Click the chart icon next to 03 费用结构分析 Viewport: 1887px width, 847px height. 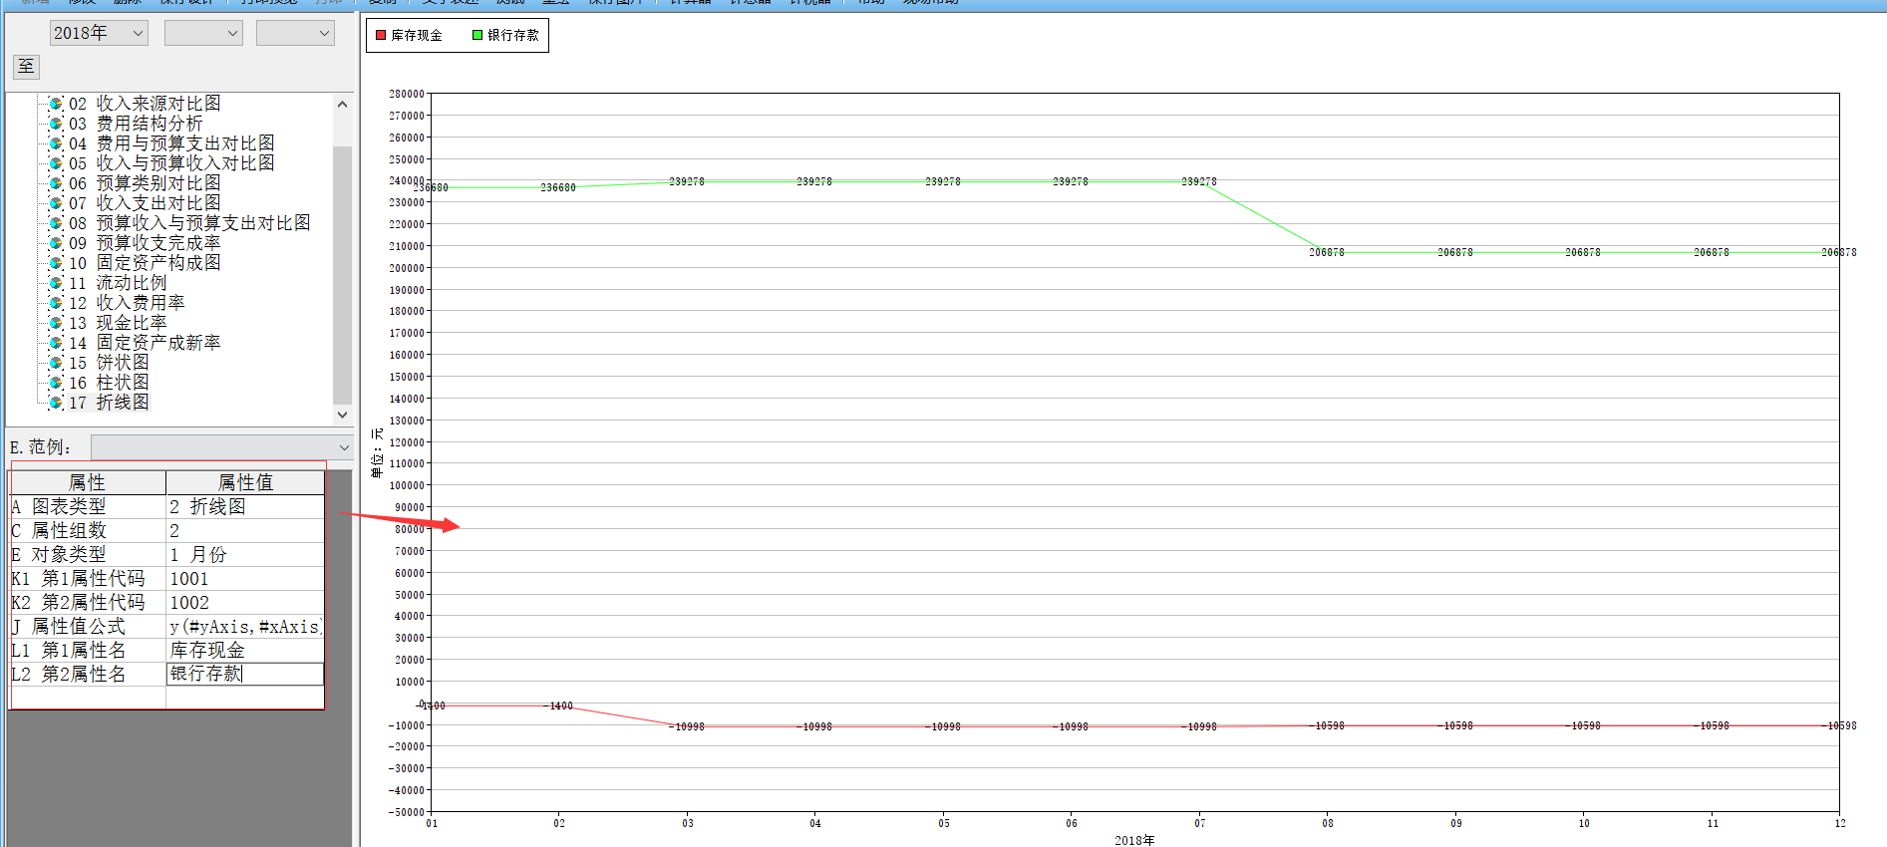(56, 124)
